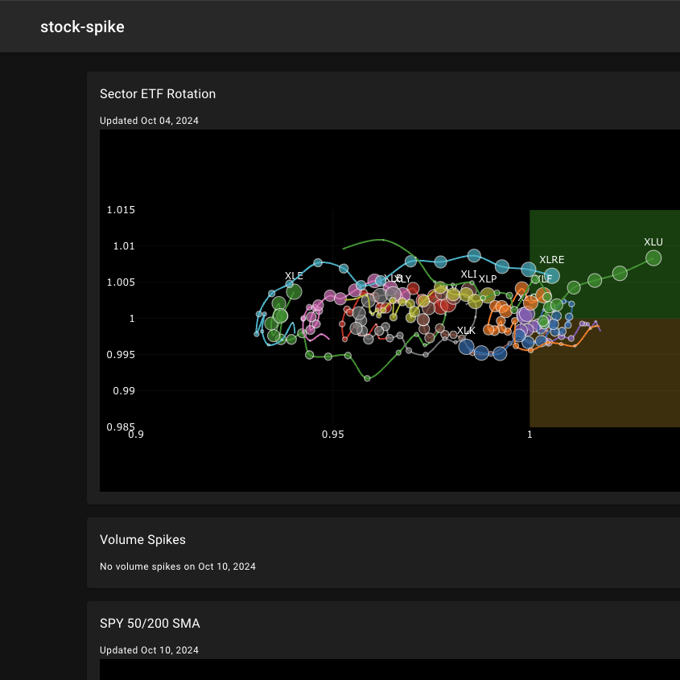Click the Sector ETF Rotation heading
This screenshot has width=680, height=680.
point(158,93)
